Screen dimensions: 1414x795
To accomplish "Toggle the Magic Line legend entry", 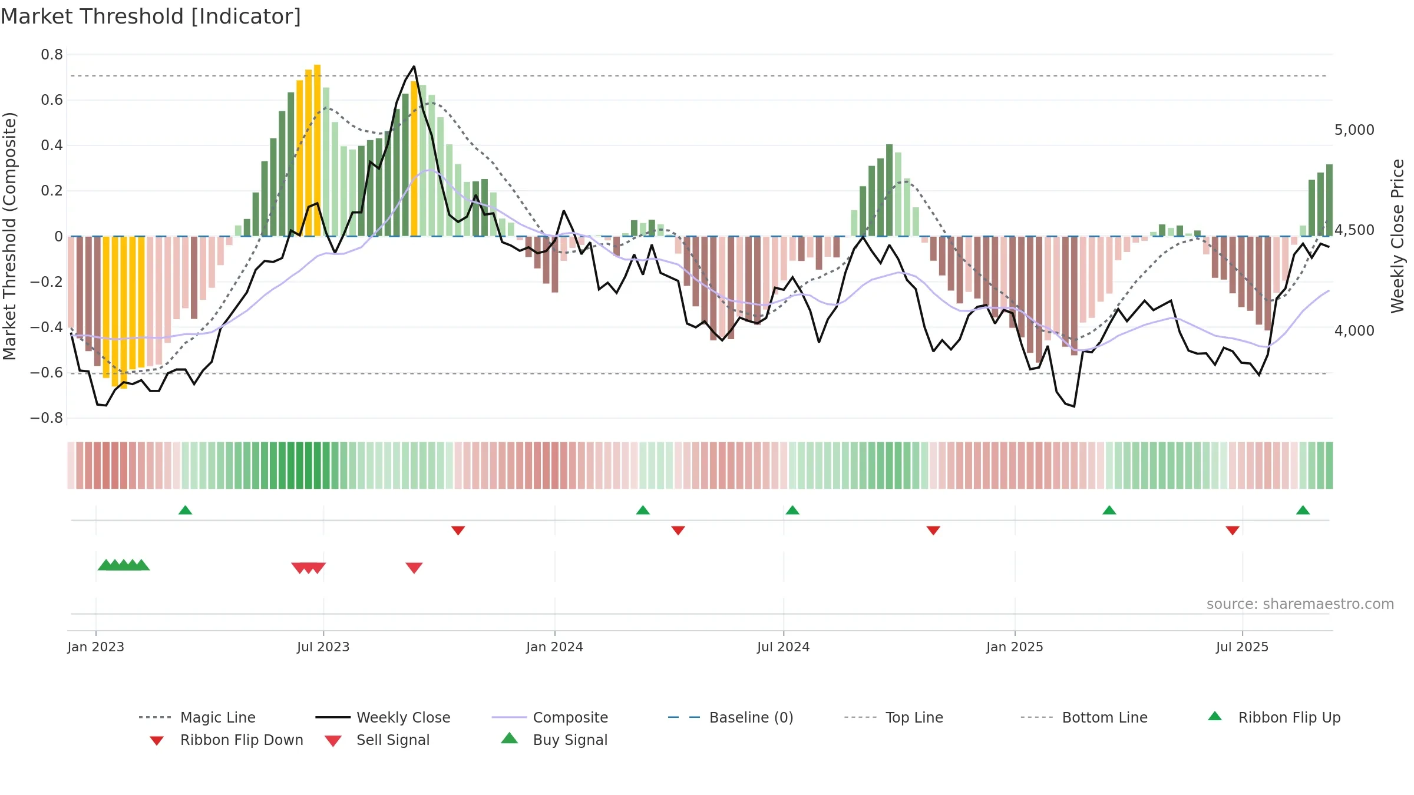I will point(197,717).
